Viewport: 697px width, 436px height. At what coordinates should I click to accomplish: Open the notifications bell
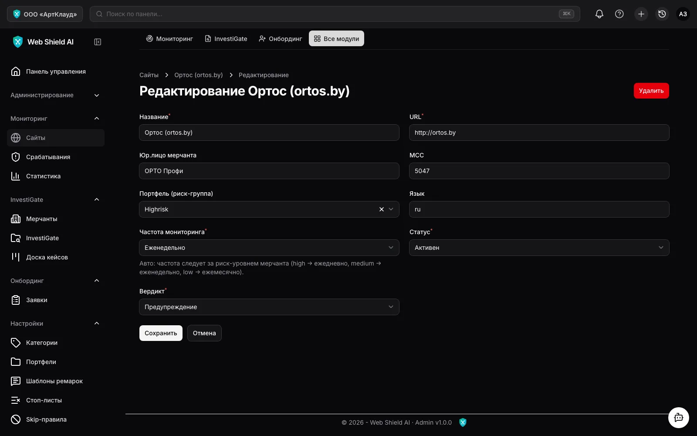click(599, 14)
